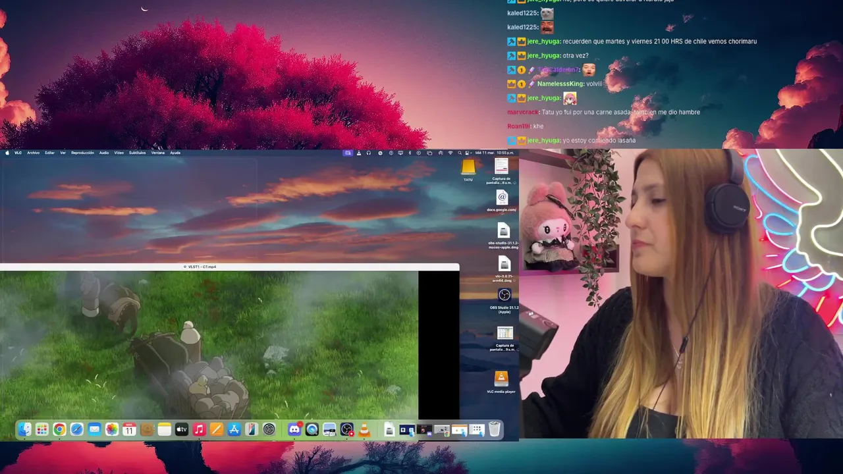Open Safari from the Dock

(x=77, y=430)
